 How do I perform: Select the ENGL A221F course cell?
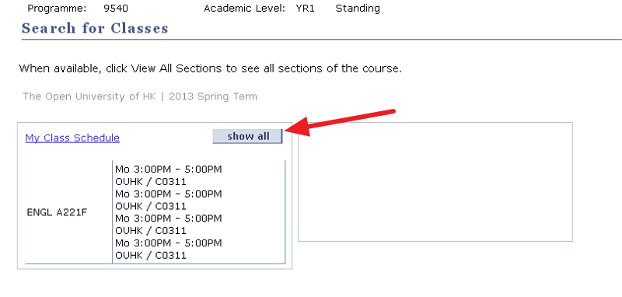57,212
